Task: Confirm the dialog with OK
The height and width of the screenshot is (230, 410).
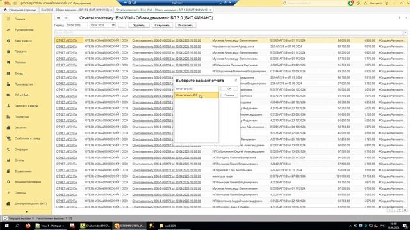Action: point(229,89)
